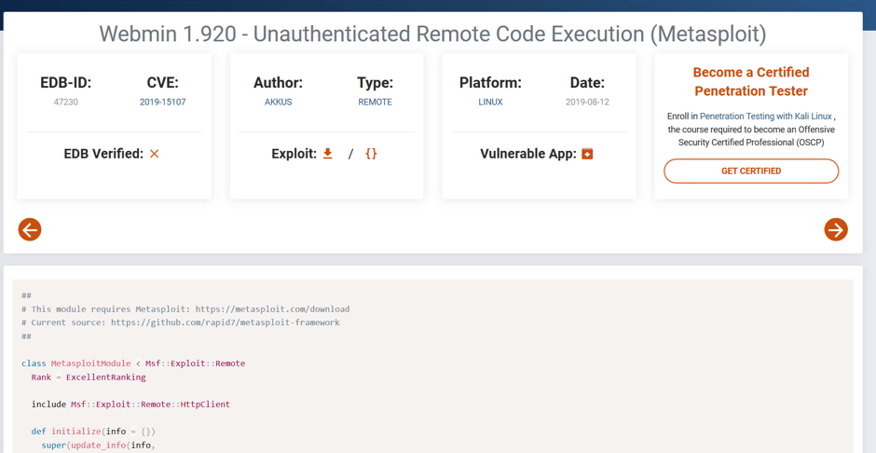Click the rapid7 github source comment line
This screenshot has width=876, height=453.
point(181,323)
